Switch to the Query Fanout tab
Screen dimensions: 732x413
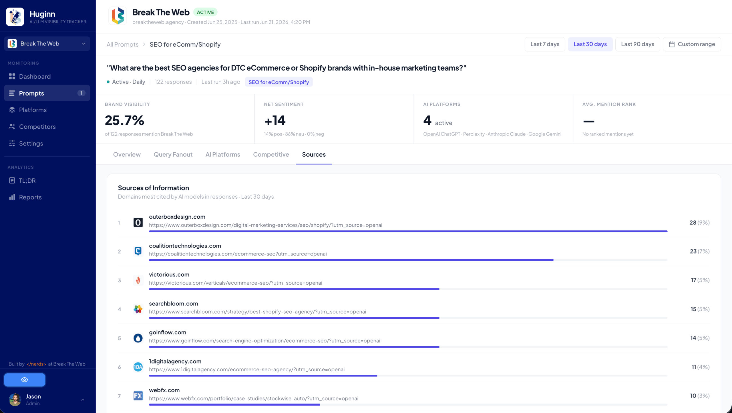click(x=173, y=154)
